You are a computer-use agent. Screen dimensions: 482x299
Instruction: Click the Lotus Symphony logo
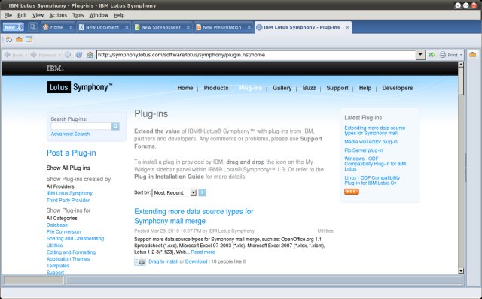click(x=79, y=87)
